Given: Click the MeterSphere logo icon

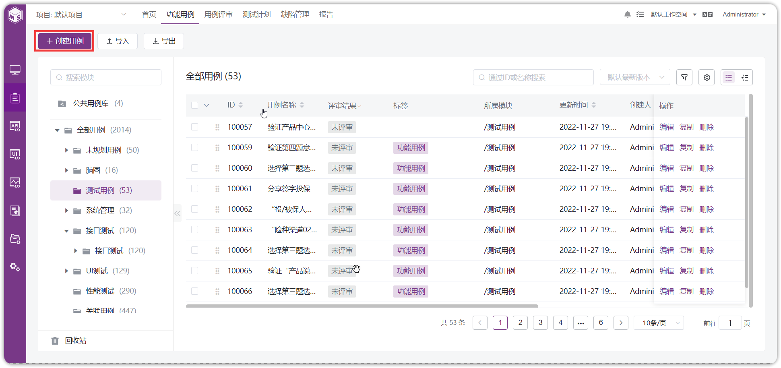Looking at the screenshot, I should (x=15, y=15).
